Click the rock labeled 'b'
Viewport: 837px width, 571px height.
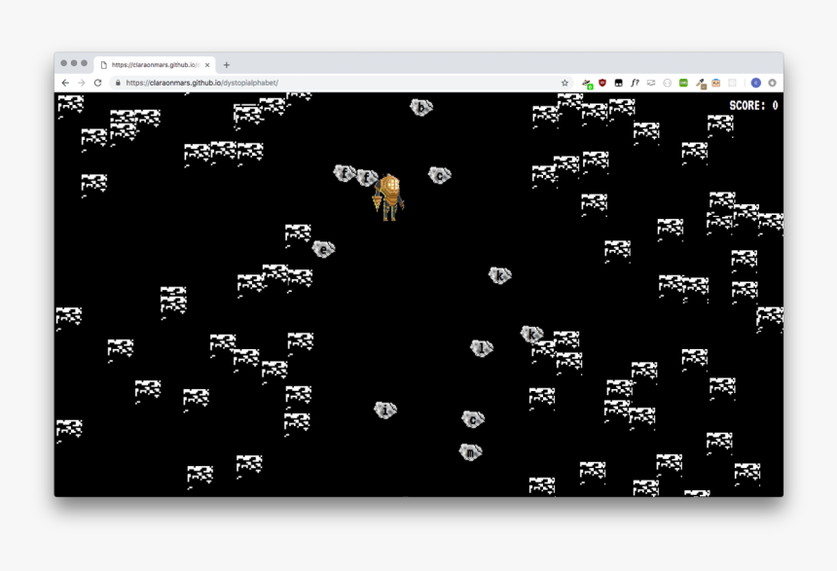tap(421, 107)
